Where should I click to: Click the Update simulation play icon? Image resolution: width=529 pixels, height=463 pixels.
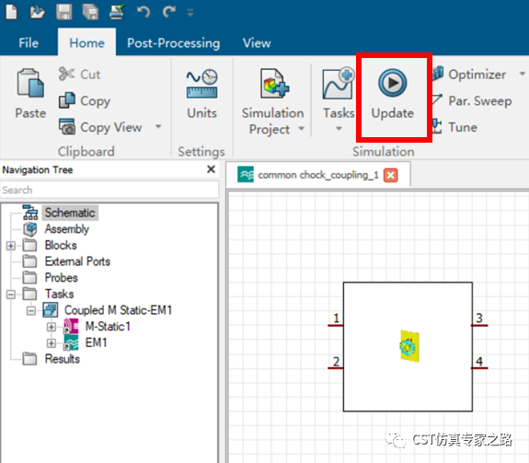point(392,83)
